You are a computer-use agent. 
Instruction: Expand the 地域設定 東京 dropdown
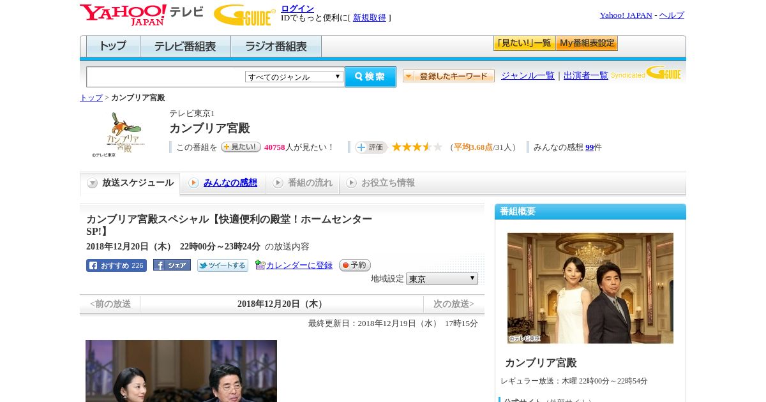pos(442,279)
